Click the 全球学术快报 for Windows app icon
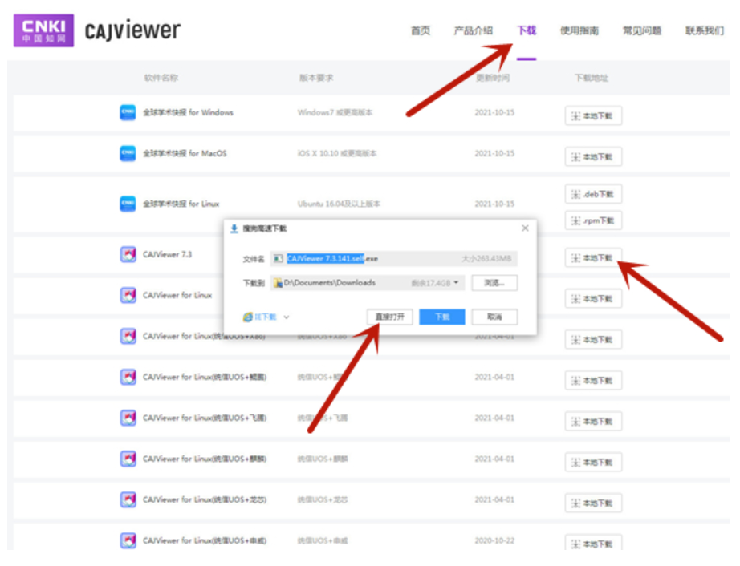The image size is (740, 566). [128, 112]
